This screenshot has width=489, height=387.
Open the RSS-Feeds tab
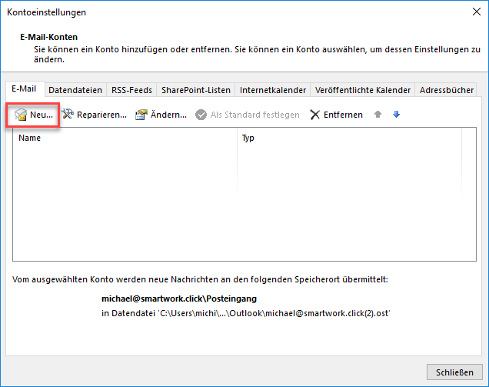click(131, 90)
